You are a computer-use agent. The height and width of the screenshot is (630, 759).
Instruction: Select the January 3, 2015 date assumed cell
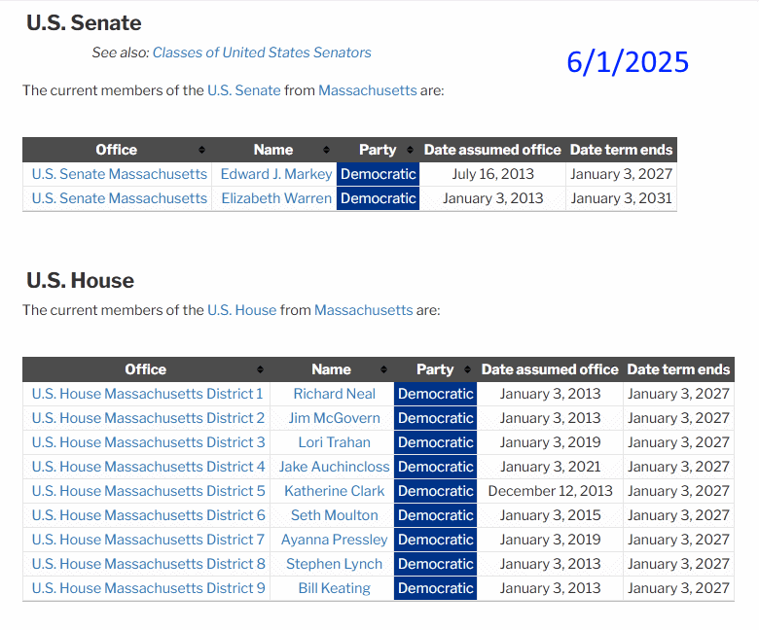coord(550,515)
